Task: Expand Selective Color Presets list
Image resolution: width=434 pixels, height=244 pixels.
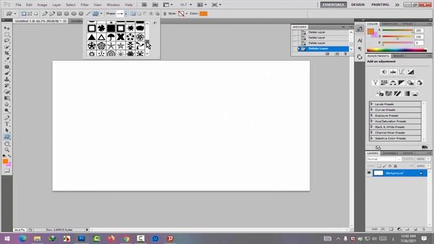Action: (372, 138)
